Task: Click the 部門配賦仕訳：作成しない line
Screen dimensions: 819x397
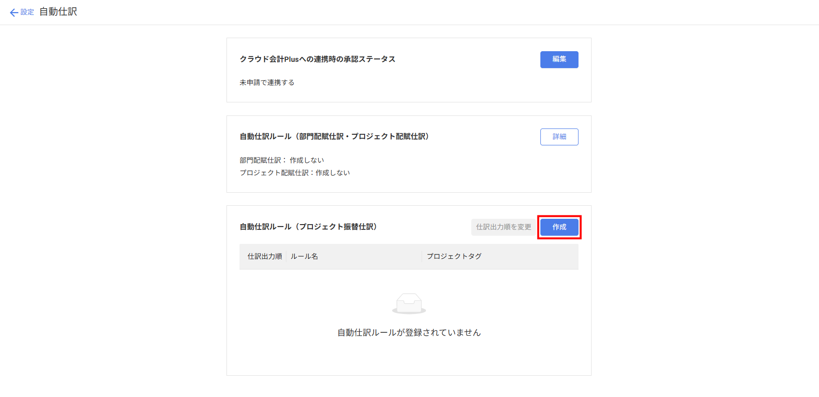Action: pyautogui.click(x=282, y=160)
